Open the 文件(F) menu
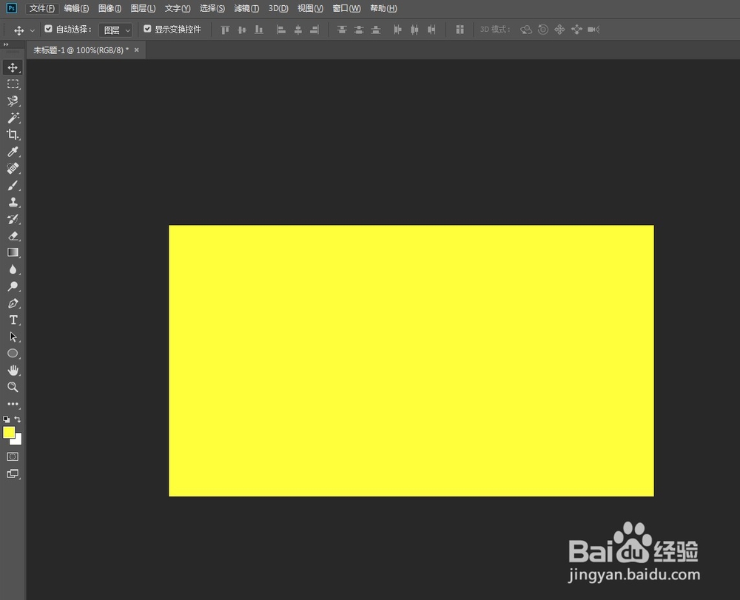This screenshot has width=740, height=600. click(41, 8)
